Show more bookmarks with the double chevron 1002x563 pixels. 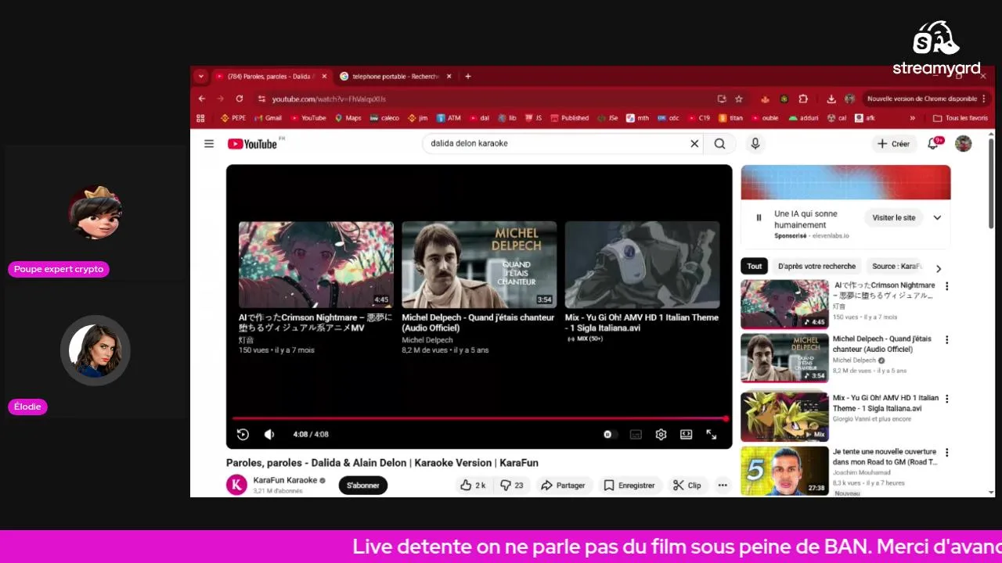click(x=912, y=118)
